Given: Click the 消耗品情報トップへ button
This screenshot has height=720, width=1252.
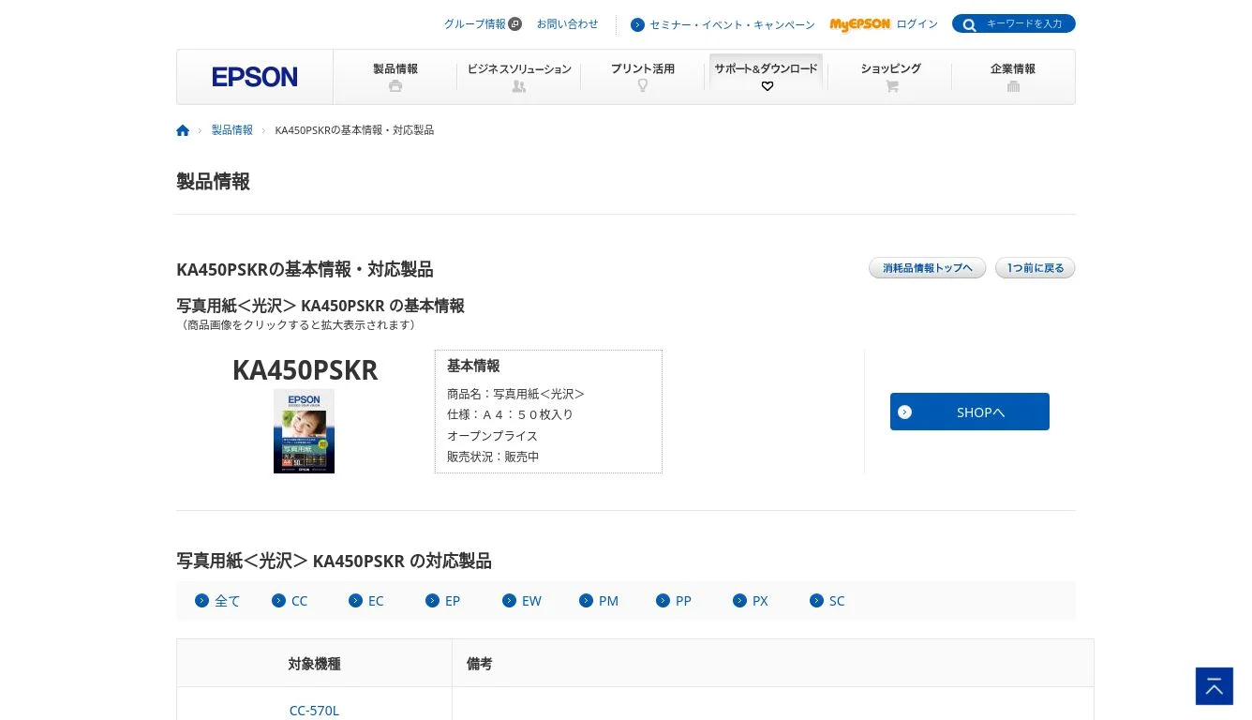Looking at the screenshot, I should coord(928,268).
